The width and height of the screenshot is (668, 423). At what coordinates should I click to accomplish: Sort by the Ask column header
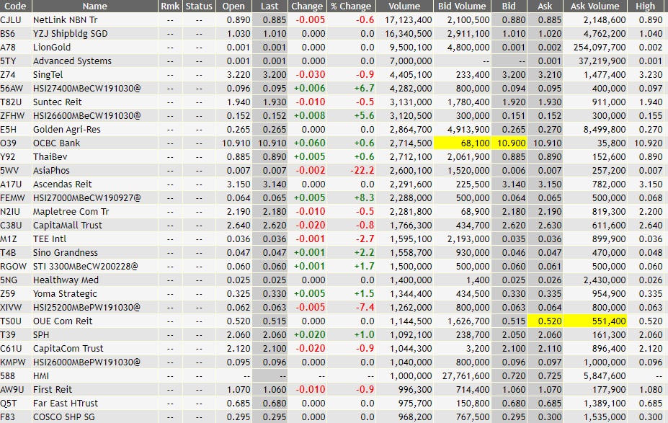(x=545, y=6)
